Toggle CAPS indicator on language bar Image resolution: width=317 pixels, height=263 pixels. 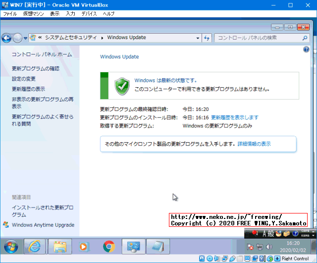pyautogui.click(x=305, y=231)
